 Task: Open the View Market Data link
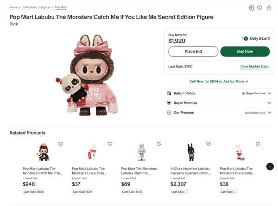coord(254,67)
